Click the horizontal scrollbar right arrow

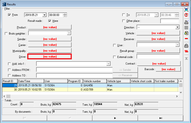point(177,96)
